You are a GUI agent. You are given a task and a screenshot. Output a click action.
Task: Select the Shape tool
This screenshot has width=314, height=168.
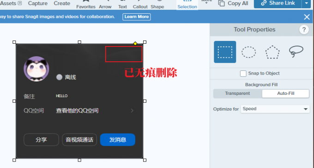coord(157,5)
